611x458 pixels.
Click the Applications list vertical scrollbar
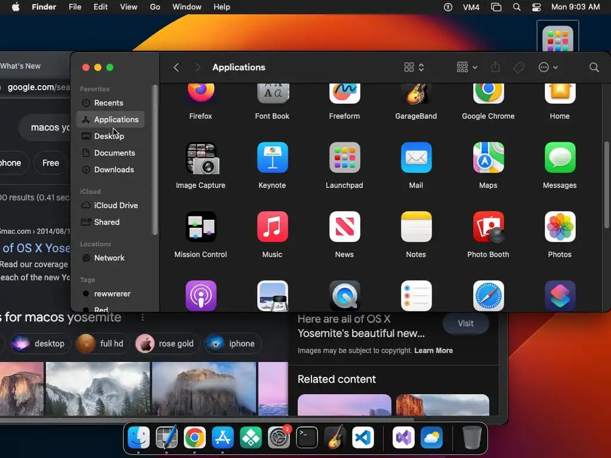pyautogui.click(x=606, y=185)
